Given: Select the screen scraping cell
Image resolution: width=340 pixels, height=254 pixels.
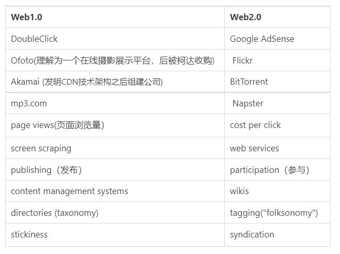Looking at the screenshot, I should pos(41,148).
